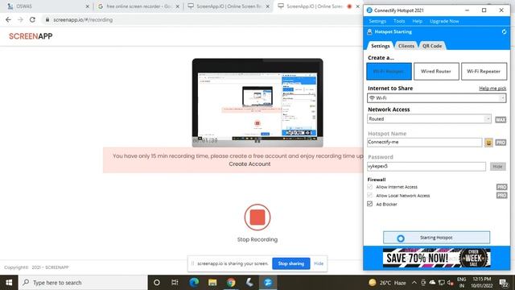
Task: Click the Hotspot Name input field
Action: (x=425, y=143)
